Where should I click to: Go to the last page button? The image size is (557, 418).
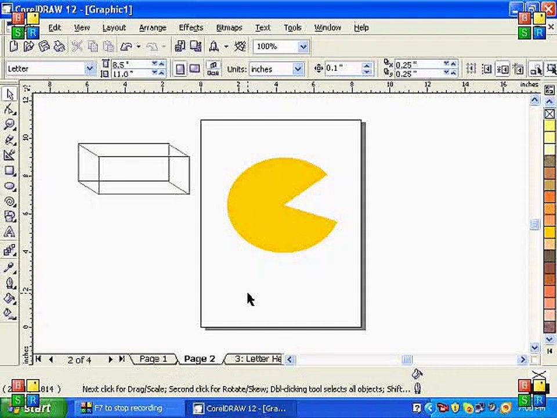click(x=122, y=359)
